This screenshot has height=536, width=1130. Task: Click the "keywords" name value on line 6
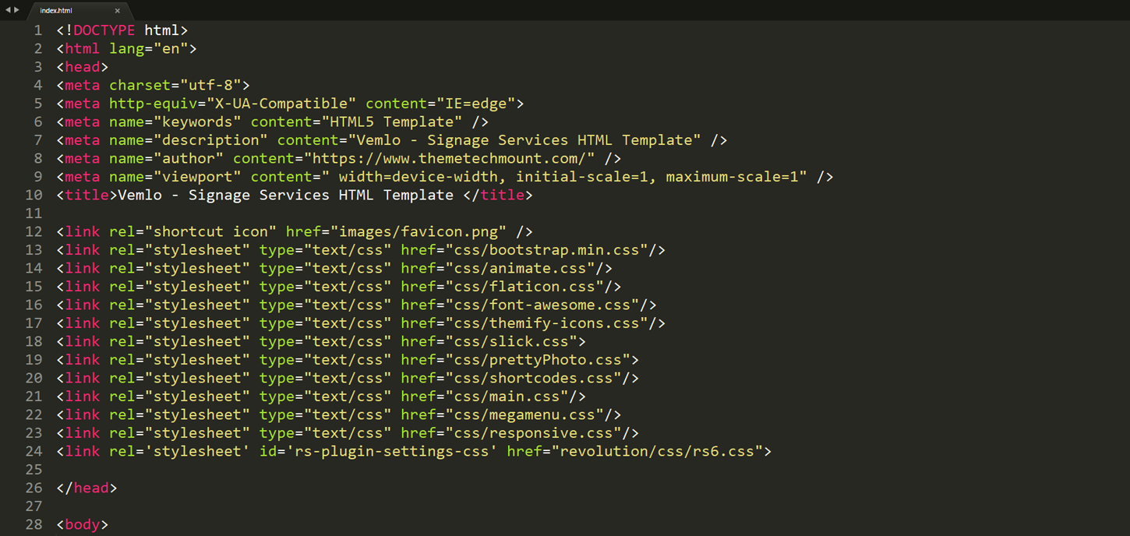(197, 122)
